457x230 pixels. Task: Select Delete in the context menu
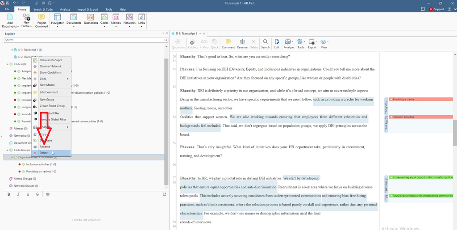coord(51,153)
